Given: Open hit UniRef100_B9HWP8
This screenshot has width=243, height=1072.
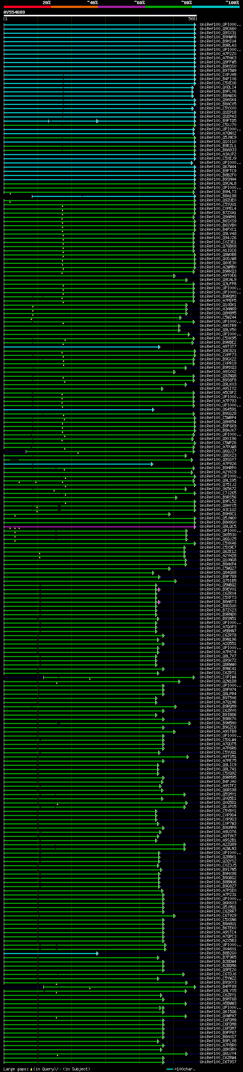Looking at the screenshot, I should click(x=218, y=37).
